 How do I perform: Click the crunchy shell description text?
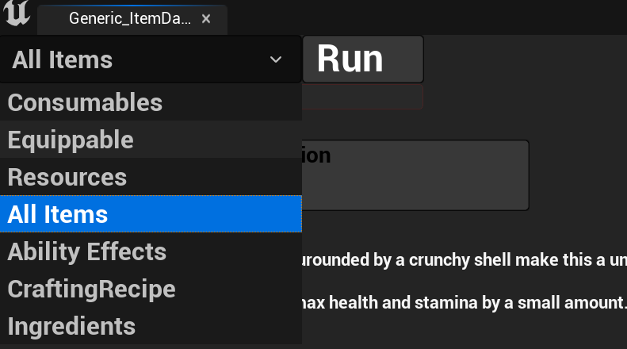point(460,259)
